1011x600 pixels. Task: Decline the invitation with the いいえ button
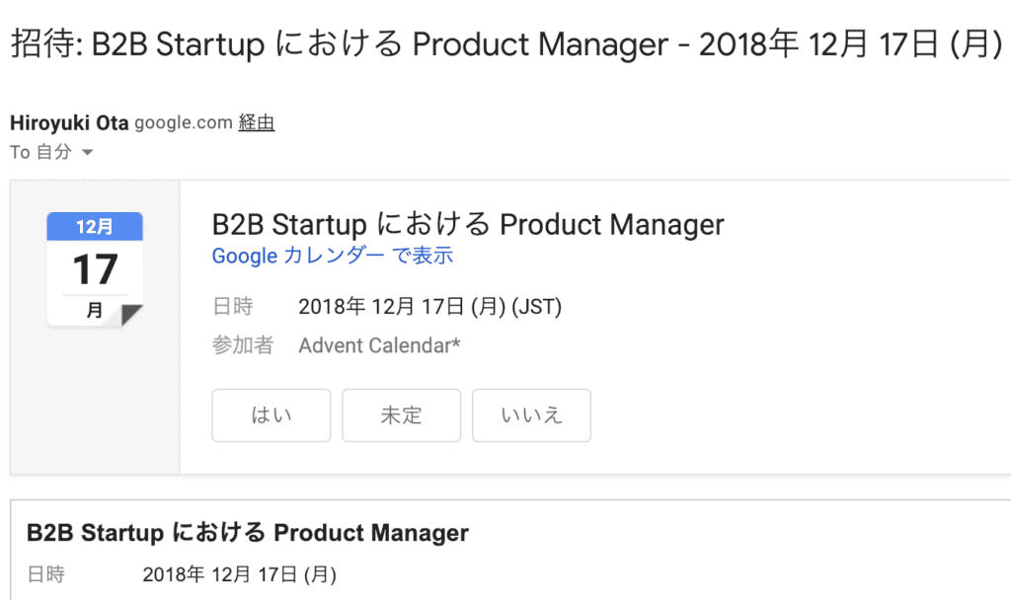coord(531,415)
